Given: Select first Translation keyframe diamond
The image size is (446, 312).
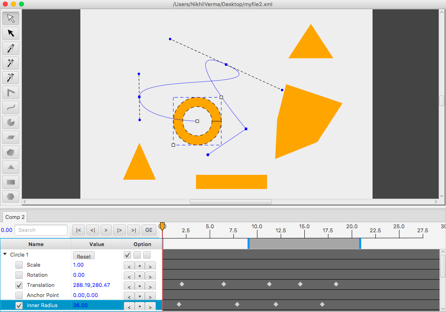Looking at the screenshot, I should [182, 284].
